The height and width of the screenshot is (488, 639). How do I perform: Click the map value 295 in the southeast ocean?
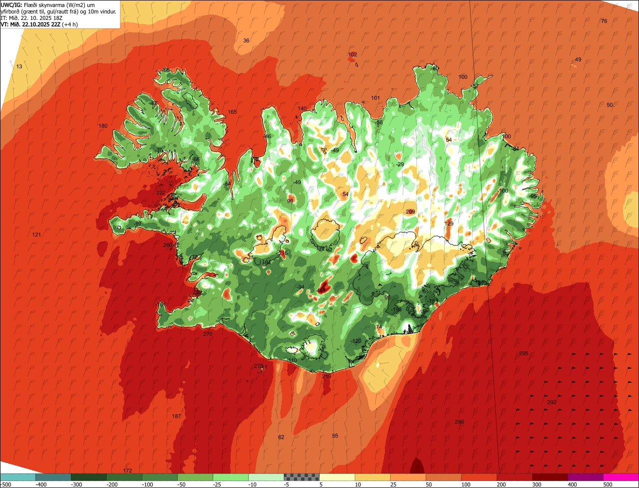click(x=524, y=353)
